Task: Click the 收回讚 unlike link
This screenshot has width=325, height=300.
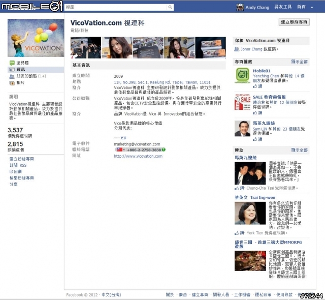Action: point(16,171)
